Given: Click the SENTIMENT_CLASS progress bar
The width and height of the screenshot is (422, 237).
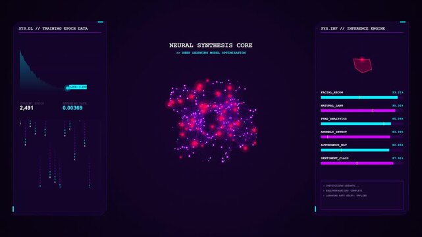Looking at the screenshot, I should (361, 163).
